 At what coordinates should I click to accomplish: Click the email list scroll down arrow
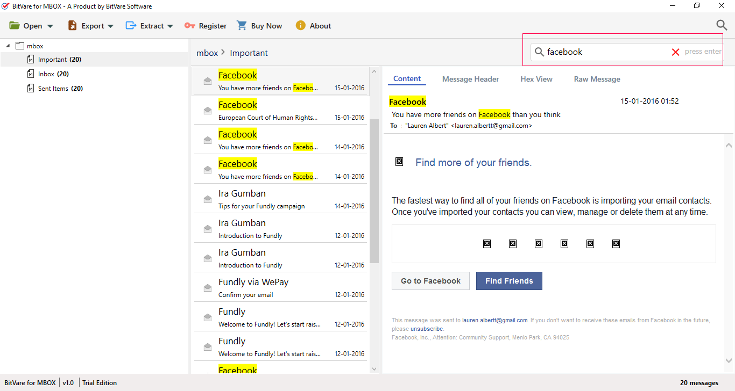click(374, 369)
